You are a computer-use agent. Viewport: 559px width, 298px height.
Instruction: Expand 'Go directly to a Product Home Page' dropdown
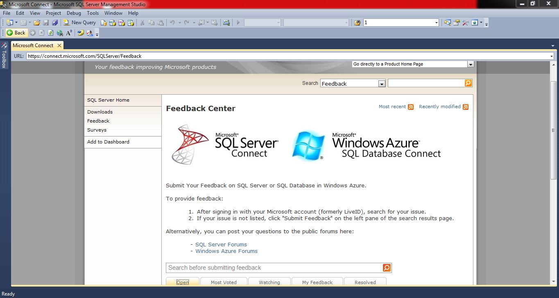(470, 64)
